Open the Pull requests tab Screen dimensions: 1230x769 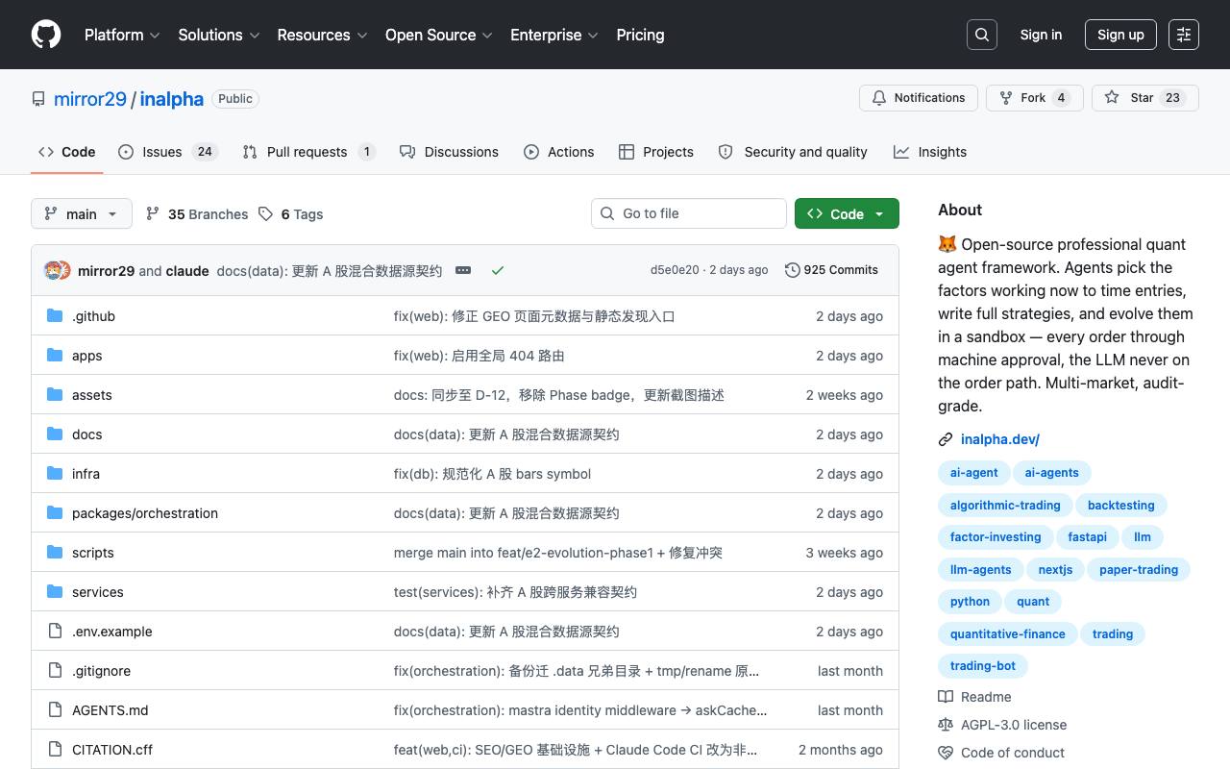click(x=308, y=152)
